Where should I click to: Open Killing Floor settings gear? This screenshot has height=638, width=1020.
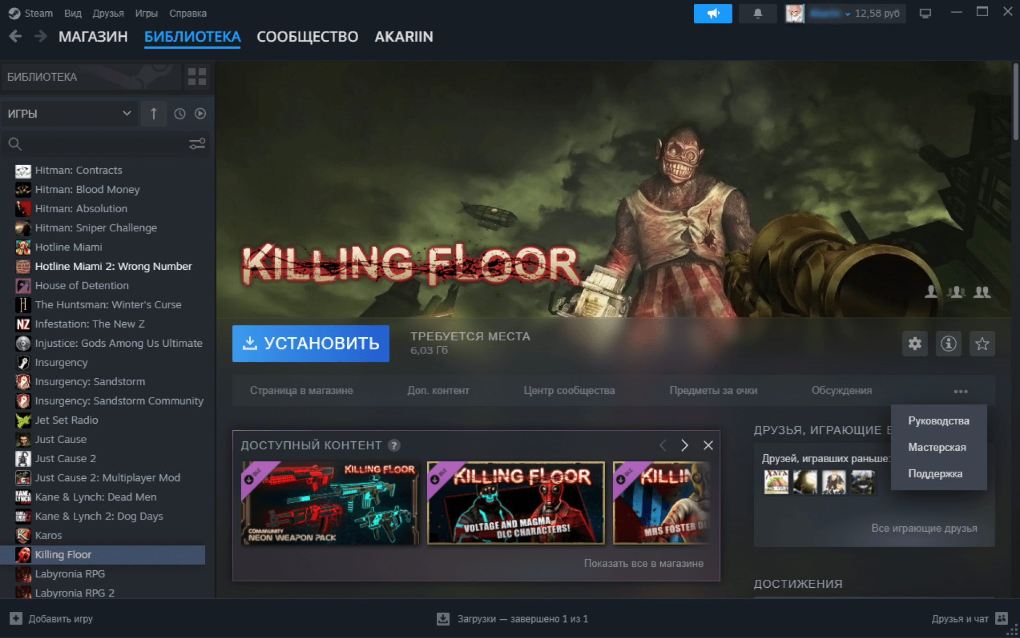point(915,344)
